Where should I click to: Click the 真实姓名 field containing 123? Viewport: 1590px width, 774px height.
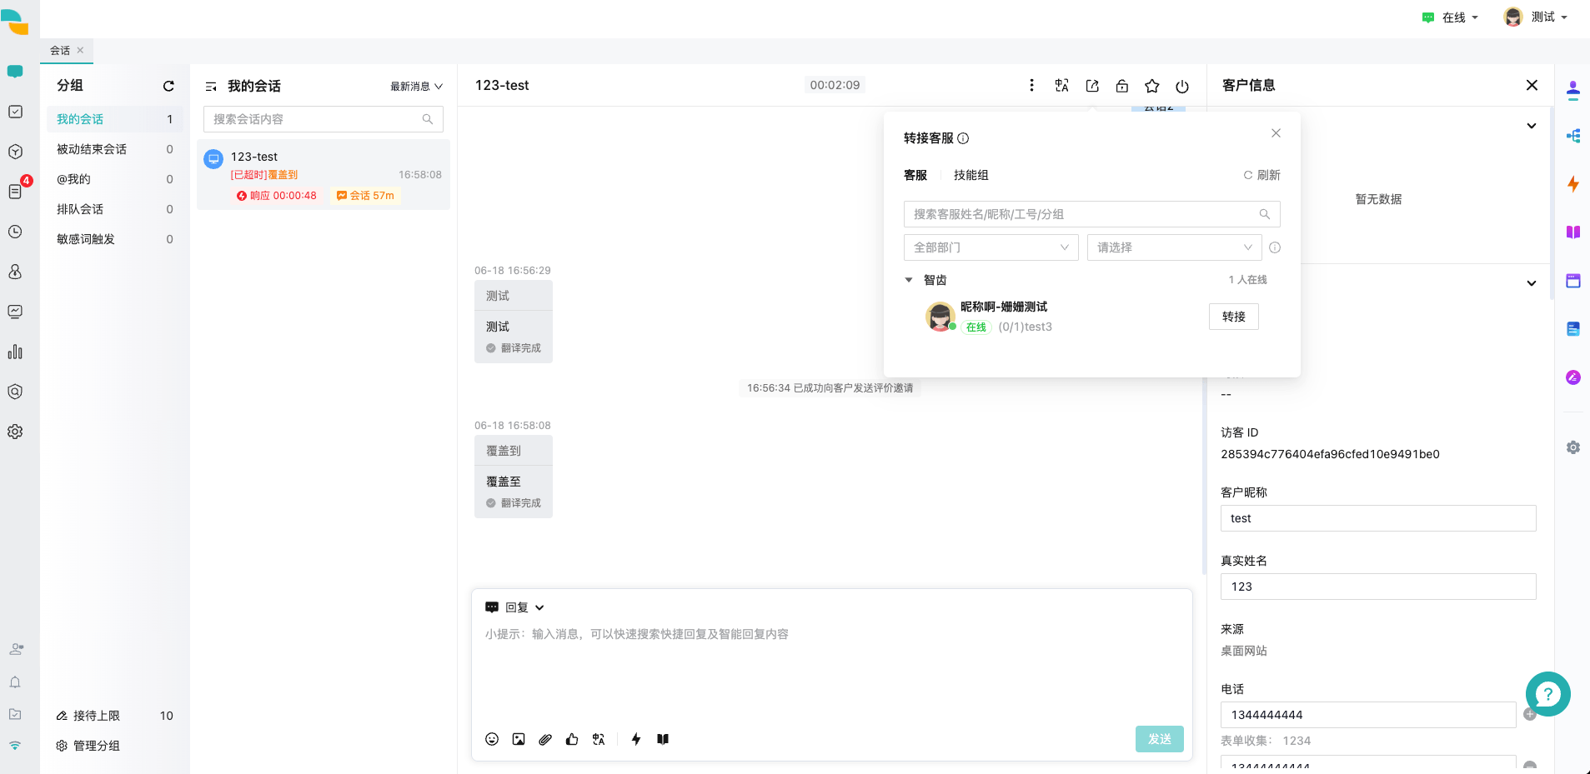click(x=1378, y=587)
